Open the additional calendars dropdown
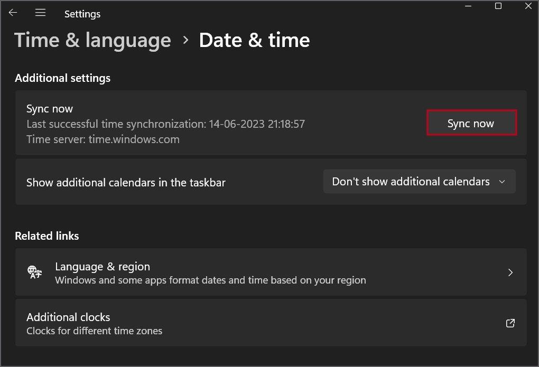This screenshot has width=539, height=367. click(x=419, y=181)
